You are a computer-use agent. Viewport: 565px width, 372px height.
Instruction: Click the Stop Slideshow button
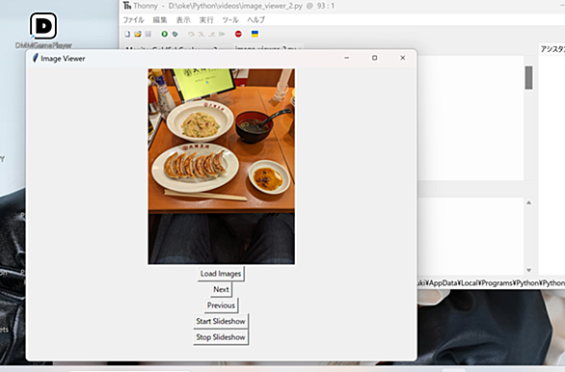pyautogui.click(x=221, y=337)
